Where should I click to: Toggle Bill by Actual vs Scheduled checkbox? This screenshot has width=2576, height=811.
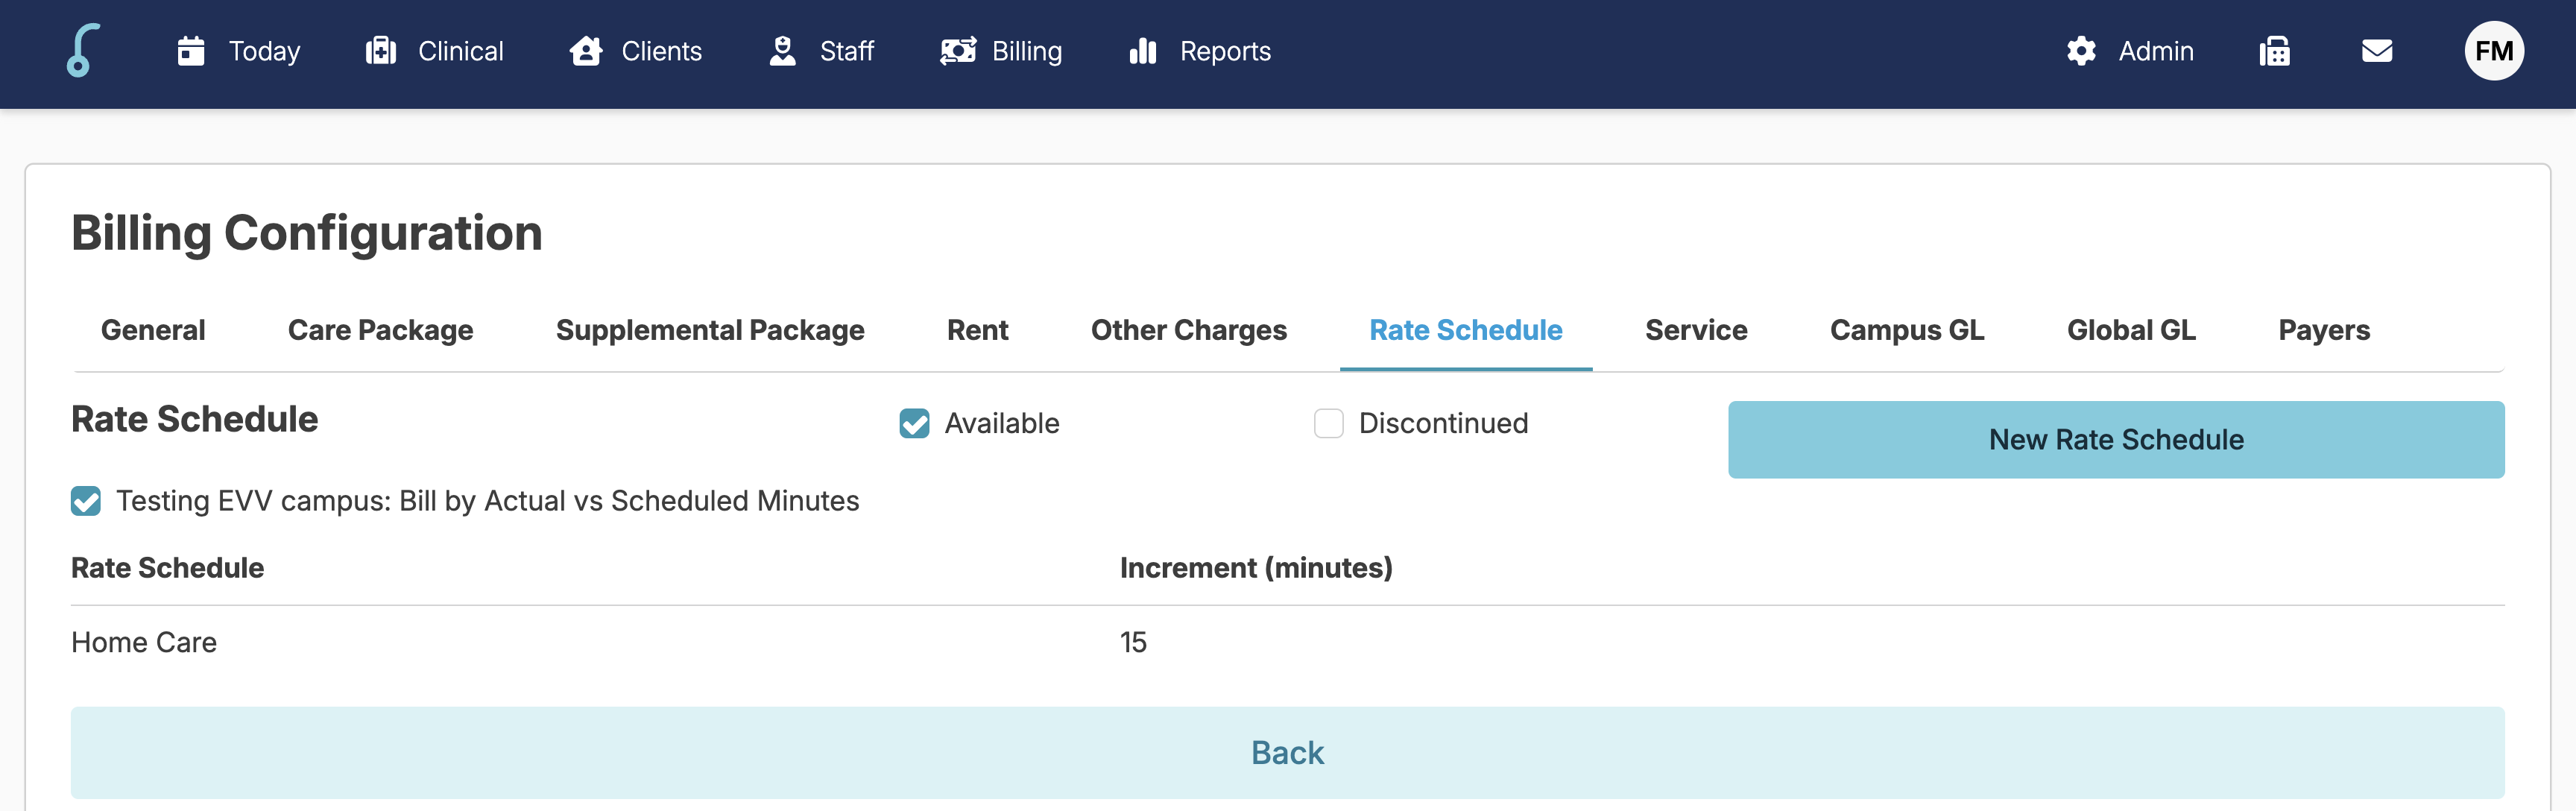click(86, 501)
